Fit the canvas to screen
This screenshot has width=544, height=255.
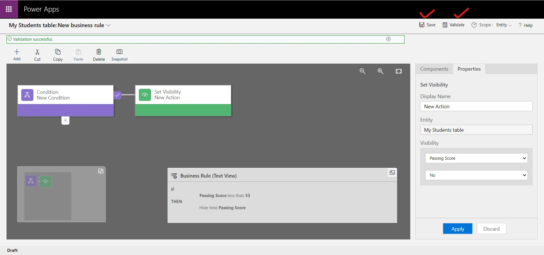coord(399,71)
